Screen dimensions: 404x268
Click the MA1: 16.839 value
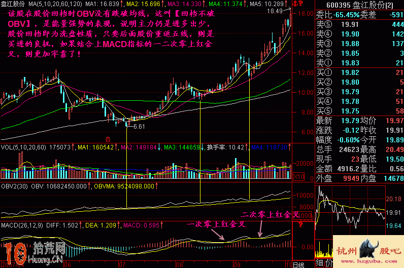(x=104, y=4)
